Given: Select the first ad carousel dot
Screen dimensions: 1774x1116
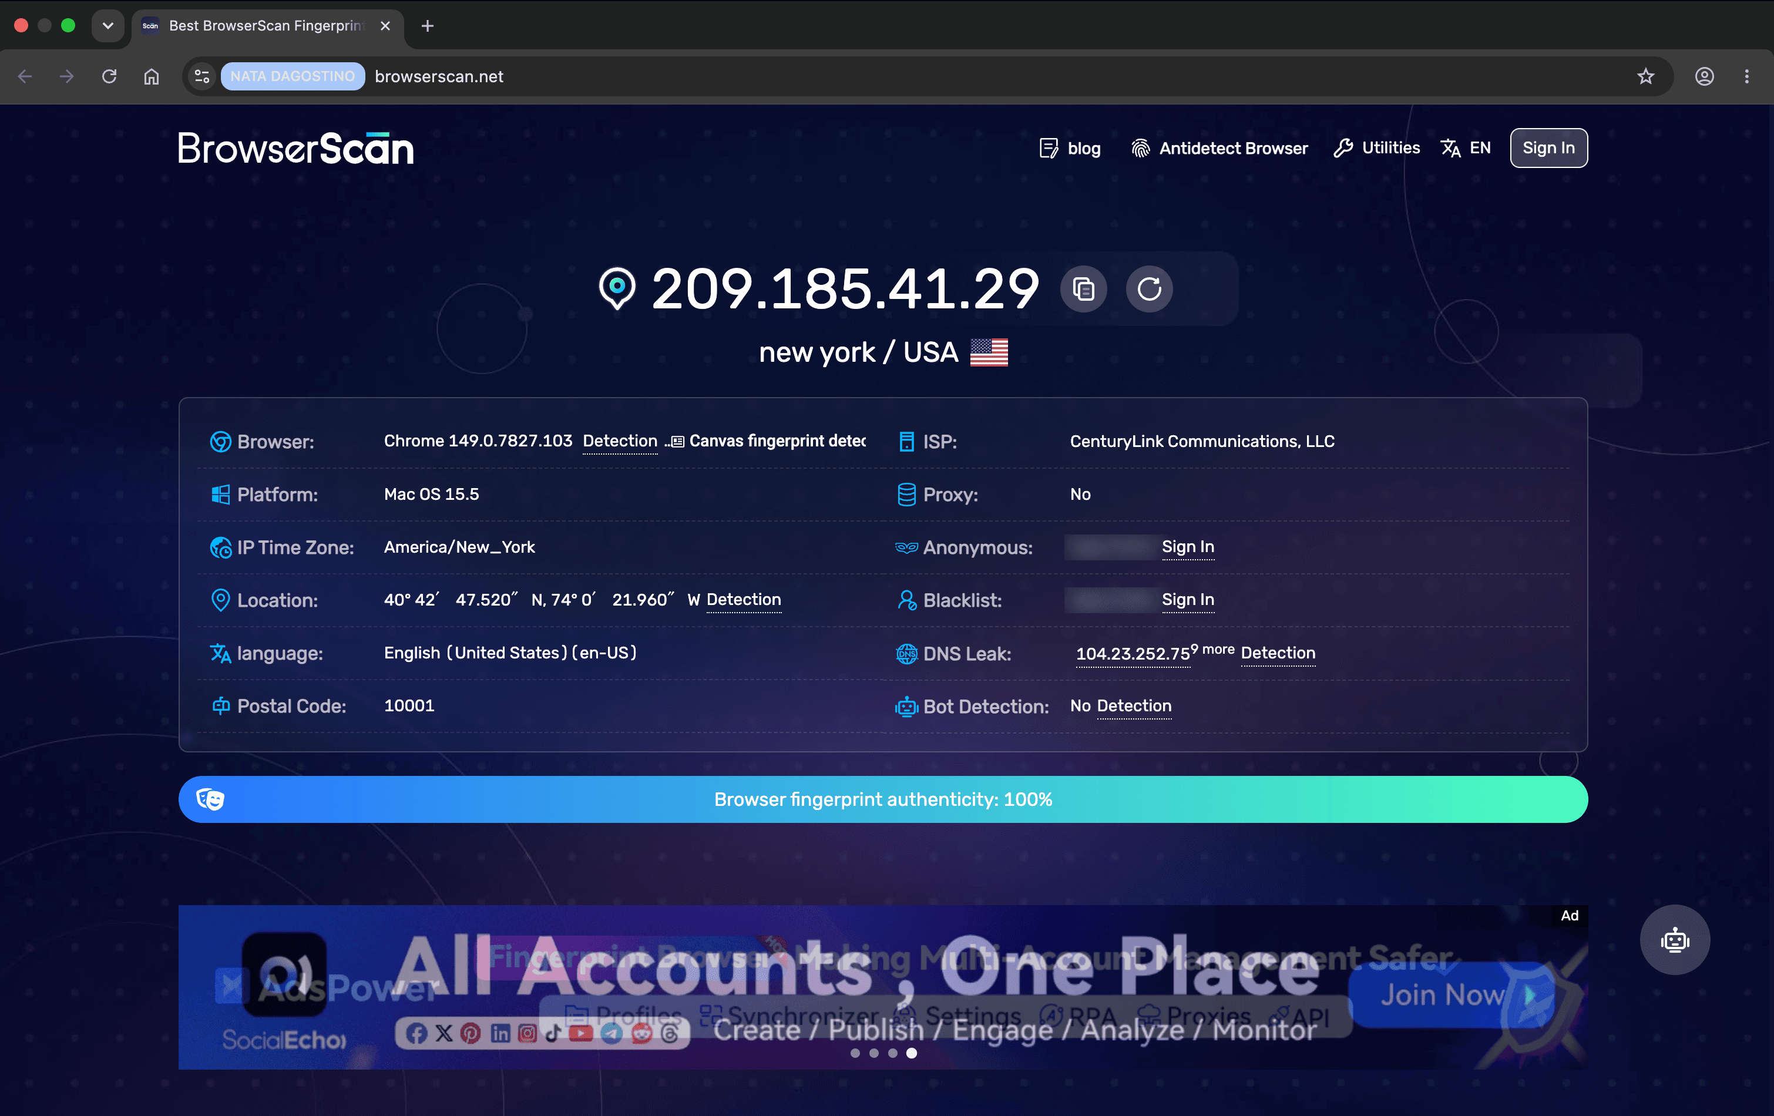Looking at the screenshot, I should [855, 1053].
